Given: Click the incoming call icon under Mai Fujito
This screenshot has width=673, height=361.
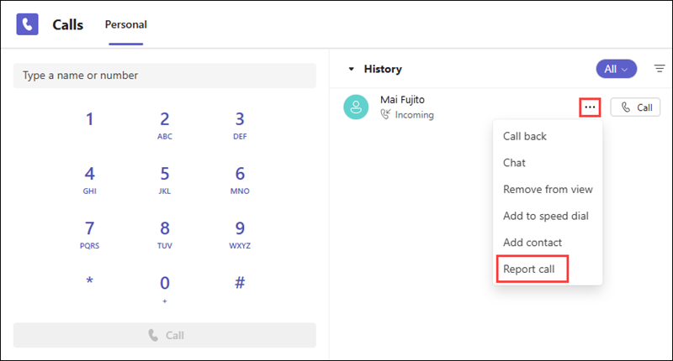Looking at the screenshot, I should coord(386,115).
